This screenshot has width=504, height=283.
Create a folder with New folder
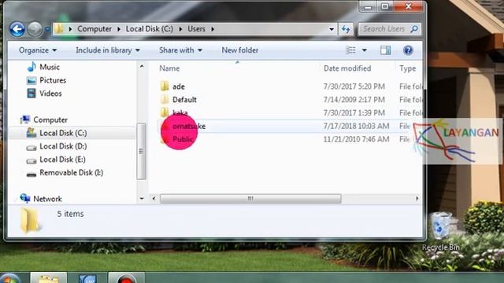pyautogui.click(x=239, y=50)
